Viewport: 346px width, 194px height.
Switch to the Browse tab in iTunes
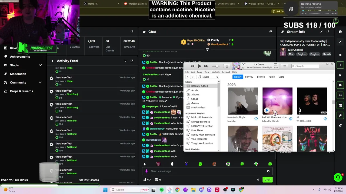(x=261, y=77)
